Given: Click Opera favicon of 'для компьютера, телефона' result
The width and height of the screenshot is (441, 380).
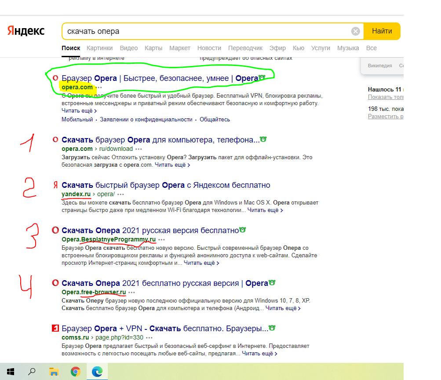Looking at the screenshot, I should (55, 139).
